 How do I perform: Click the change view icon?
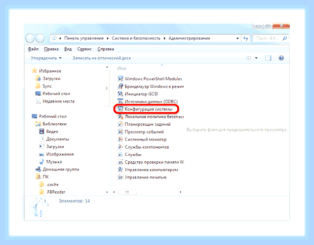tap(249, 58)
